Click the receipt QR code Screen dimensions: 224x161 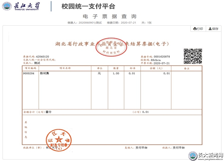click(x=193, y=56)
